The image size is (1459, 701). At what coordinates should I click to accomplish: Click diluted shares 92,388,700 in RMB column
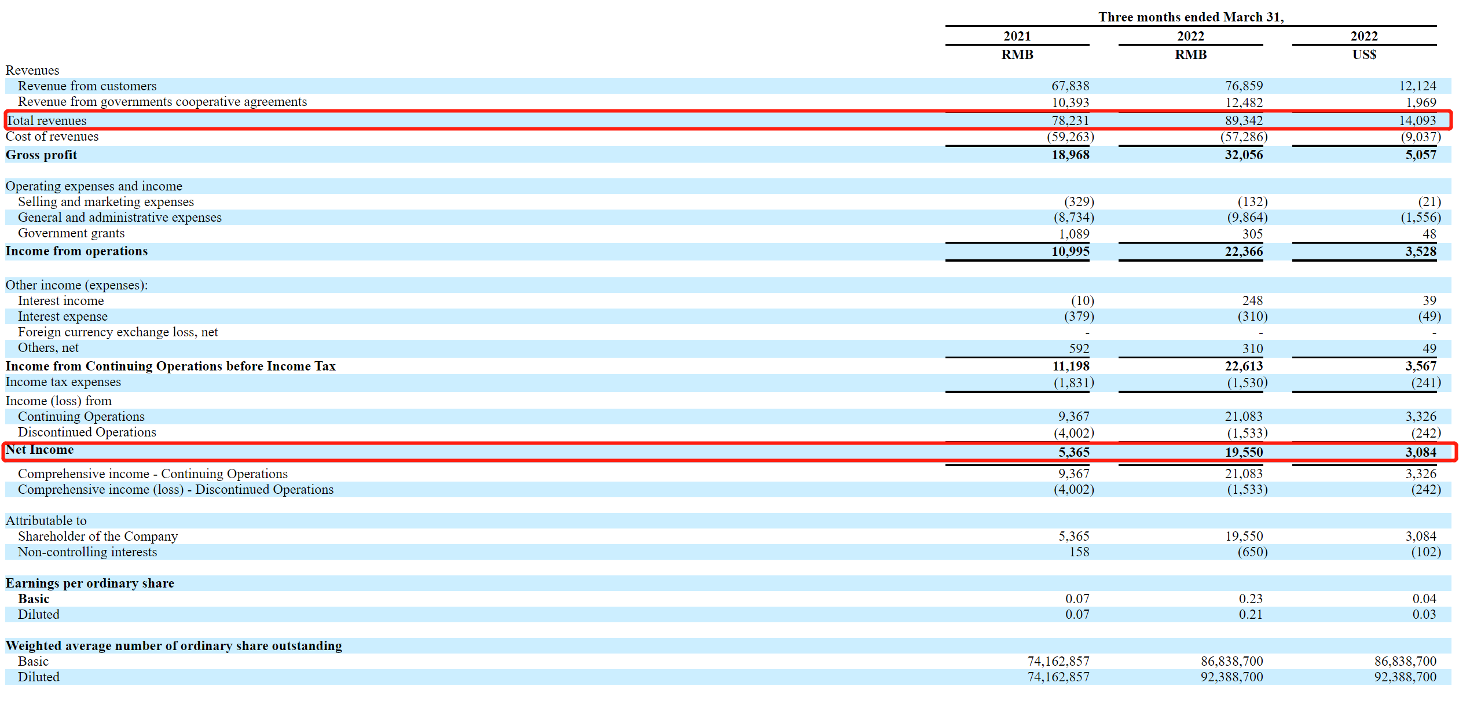(x=1231, y=677)
